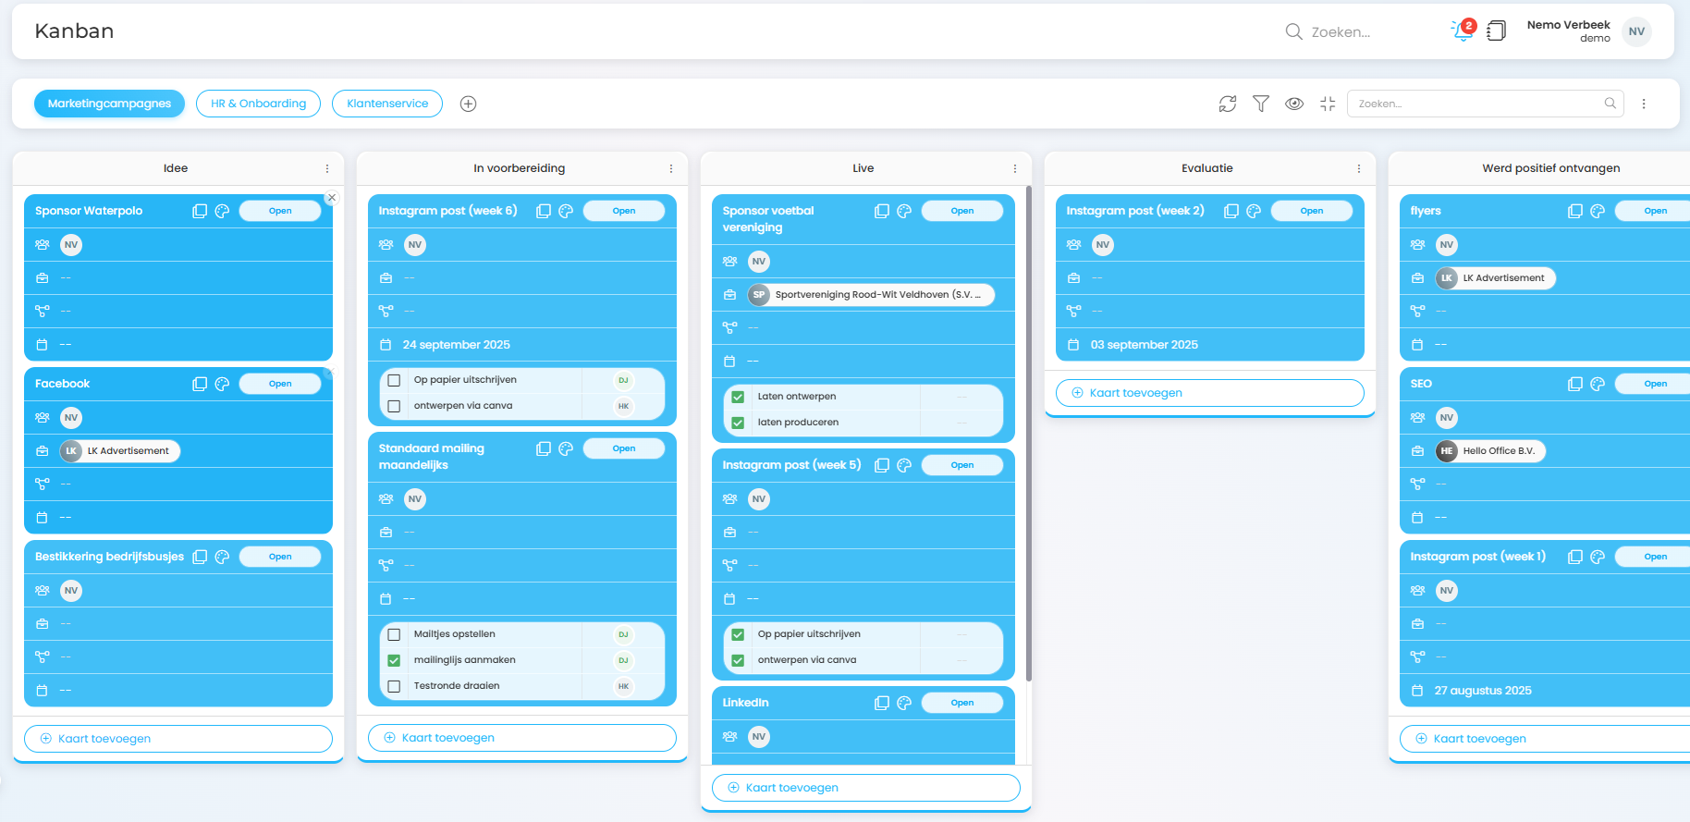Switch to the HR & Onboarding tab
Screen dimensions: 1690x822
258,104
